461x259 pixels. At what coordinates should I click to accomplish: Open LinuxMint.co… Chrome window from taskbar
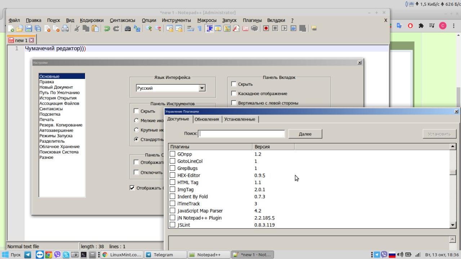pyautogui.click(x=121, y=255)
